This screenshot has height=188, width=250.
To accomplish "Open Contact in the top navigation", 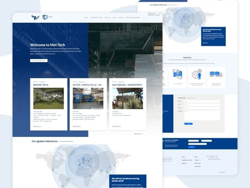I will tap(121, 17).
